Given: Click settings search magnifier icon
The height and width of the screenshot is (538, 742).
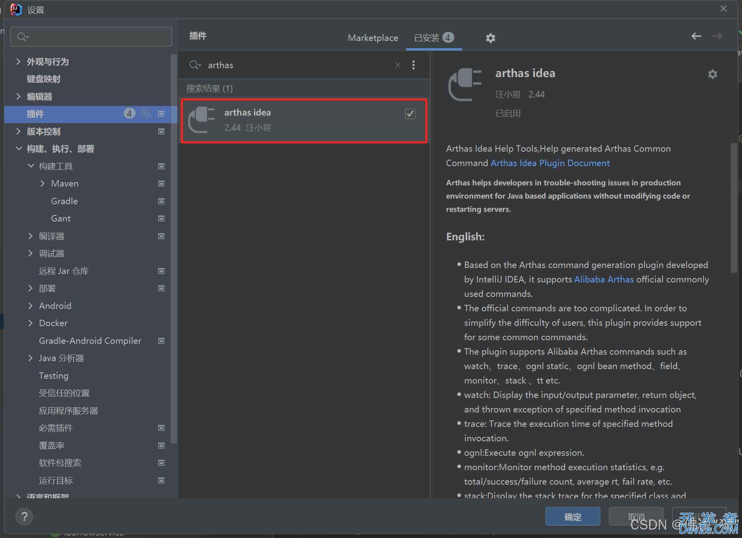Looking at the screenshot, I should pyautogui.click(x=22, y=37).
